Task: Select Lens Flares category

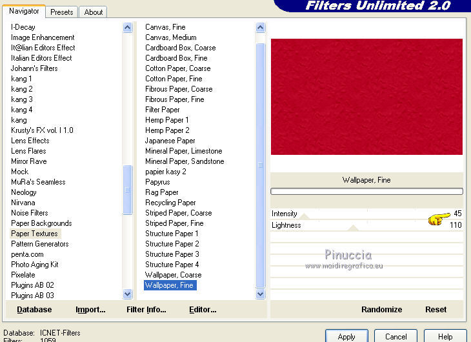Action: (x=28, y=151)
